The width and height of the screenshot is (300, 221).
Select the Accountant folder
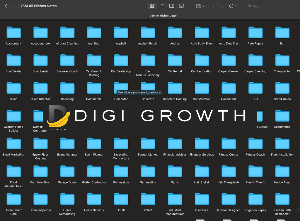tap(13, 33)
